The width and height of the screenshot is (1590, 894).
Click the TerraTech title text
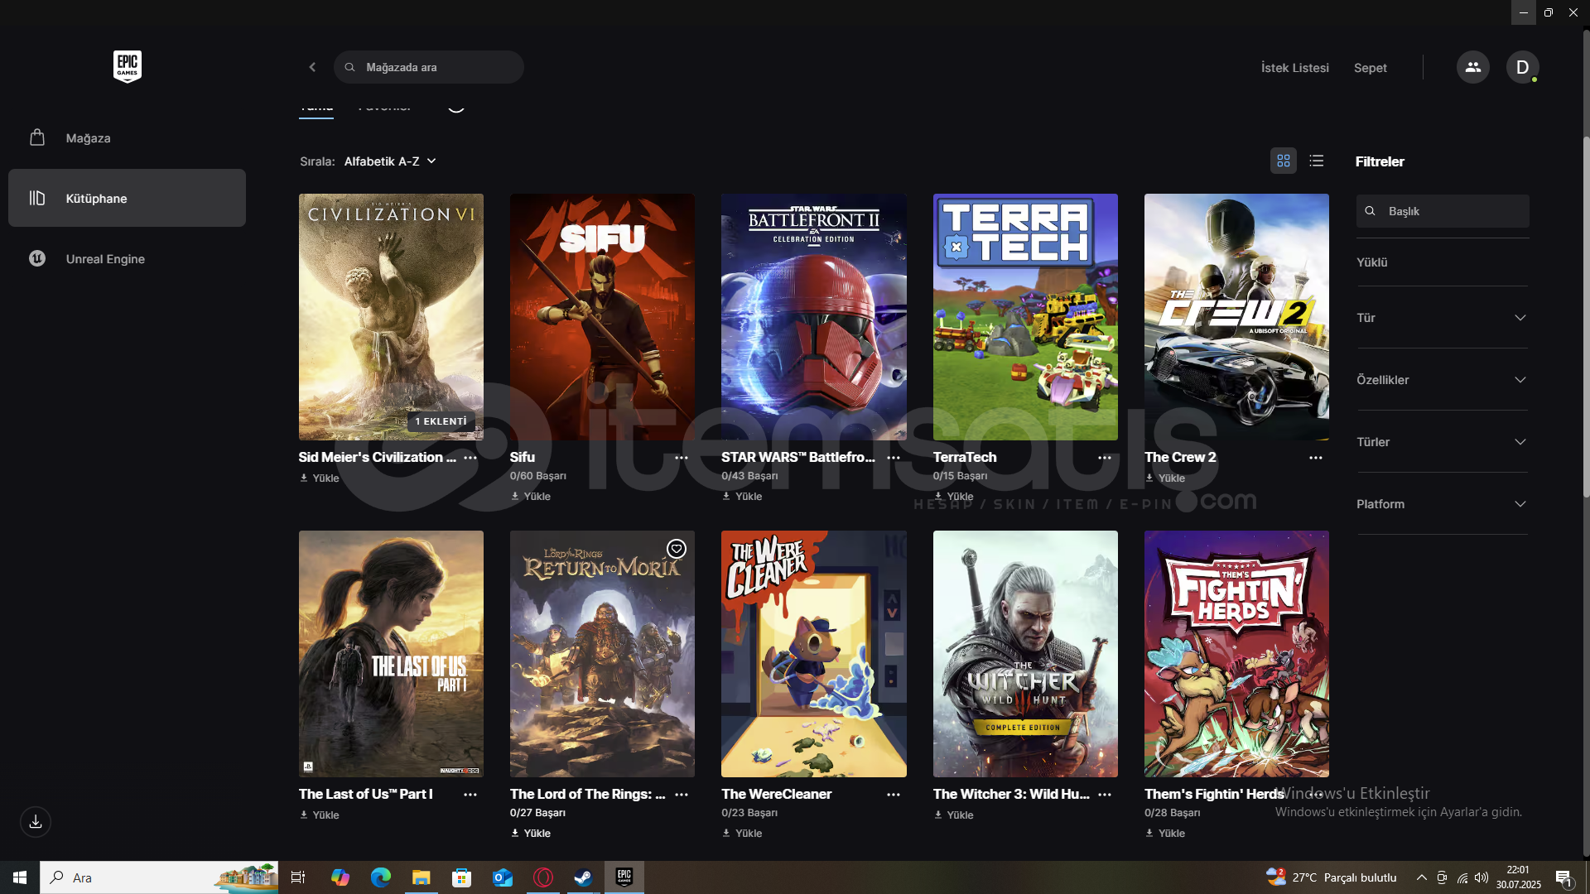coord(965,458)
